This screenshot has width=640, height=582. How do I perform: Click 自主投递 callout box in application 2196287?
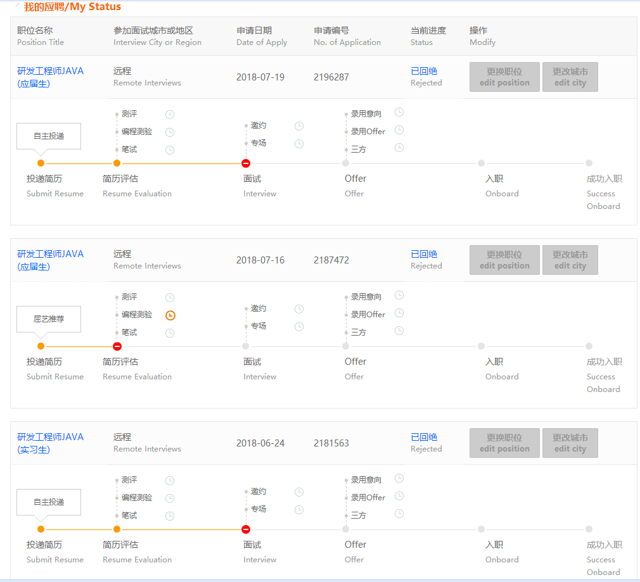49,136
